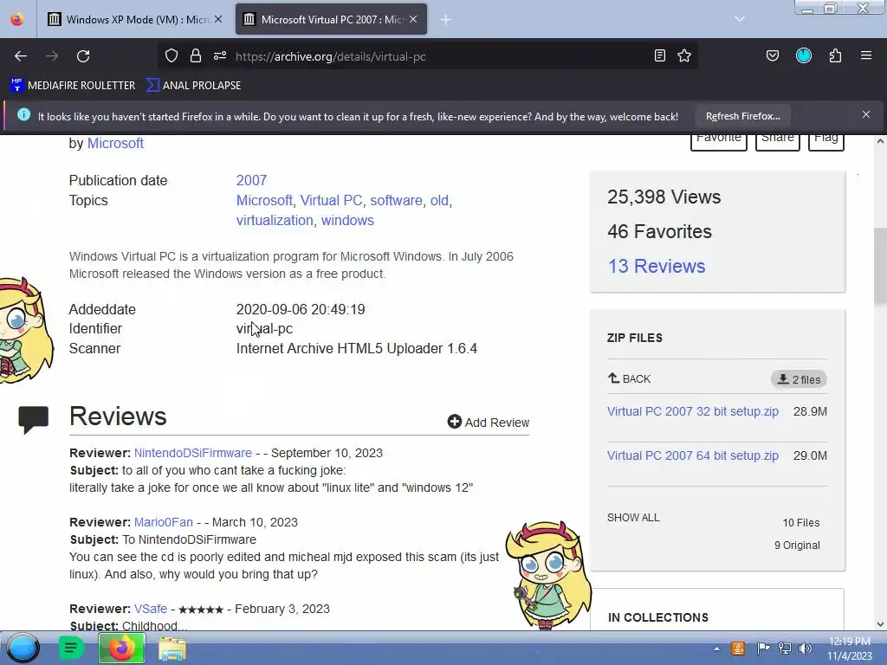887x665 pixels.
Task: Click the scrollbar down arrow
Action: tap(880, 624)
